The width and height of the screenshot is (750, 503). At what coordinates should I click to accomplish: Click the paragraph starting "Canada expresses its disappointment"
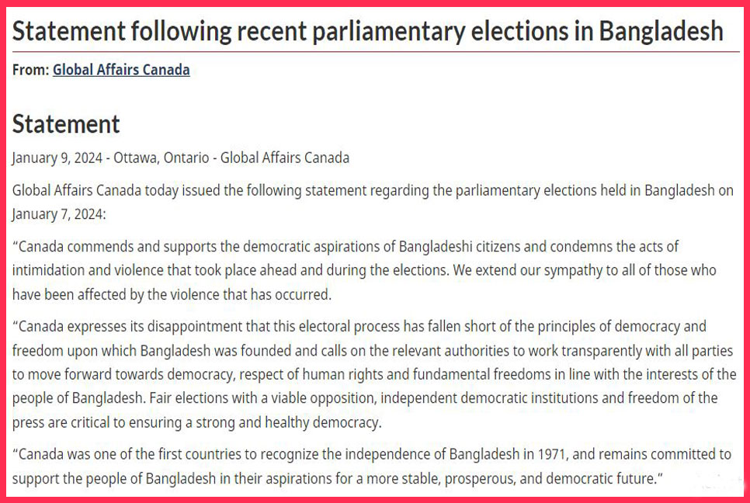pyautogui.click(x=374, y=374)
